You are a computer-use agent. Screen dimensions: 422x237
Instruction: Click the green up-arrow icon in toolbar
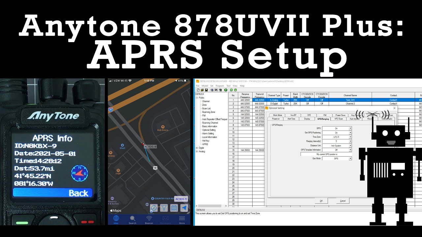point(231,90)
